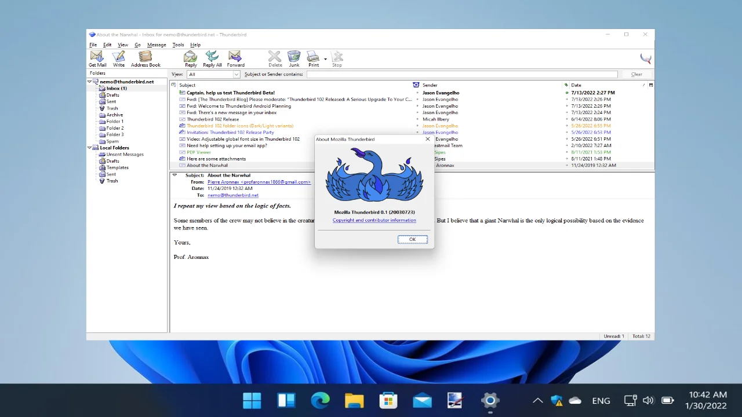
Task: Select the Spam folder
Action: tap(112, 141)
